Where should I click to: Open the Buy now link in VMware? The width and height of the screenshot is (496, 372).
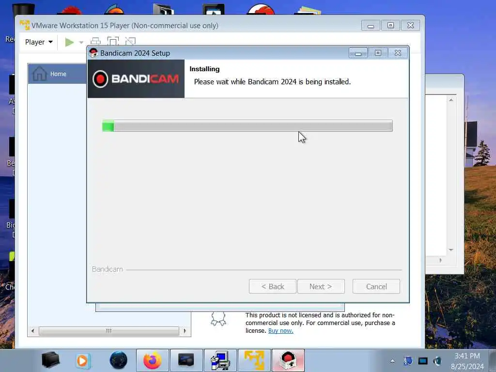[x=280, y=330]
